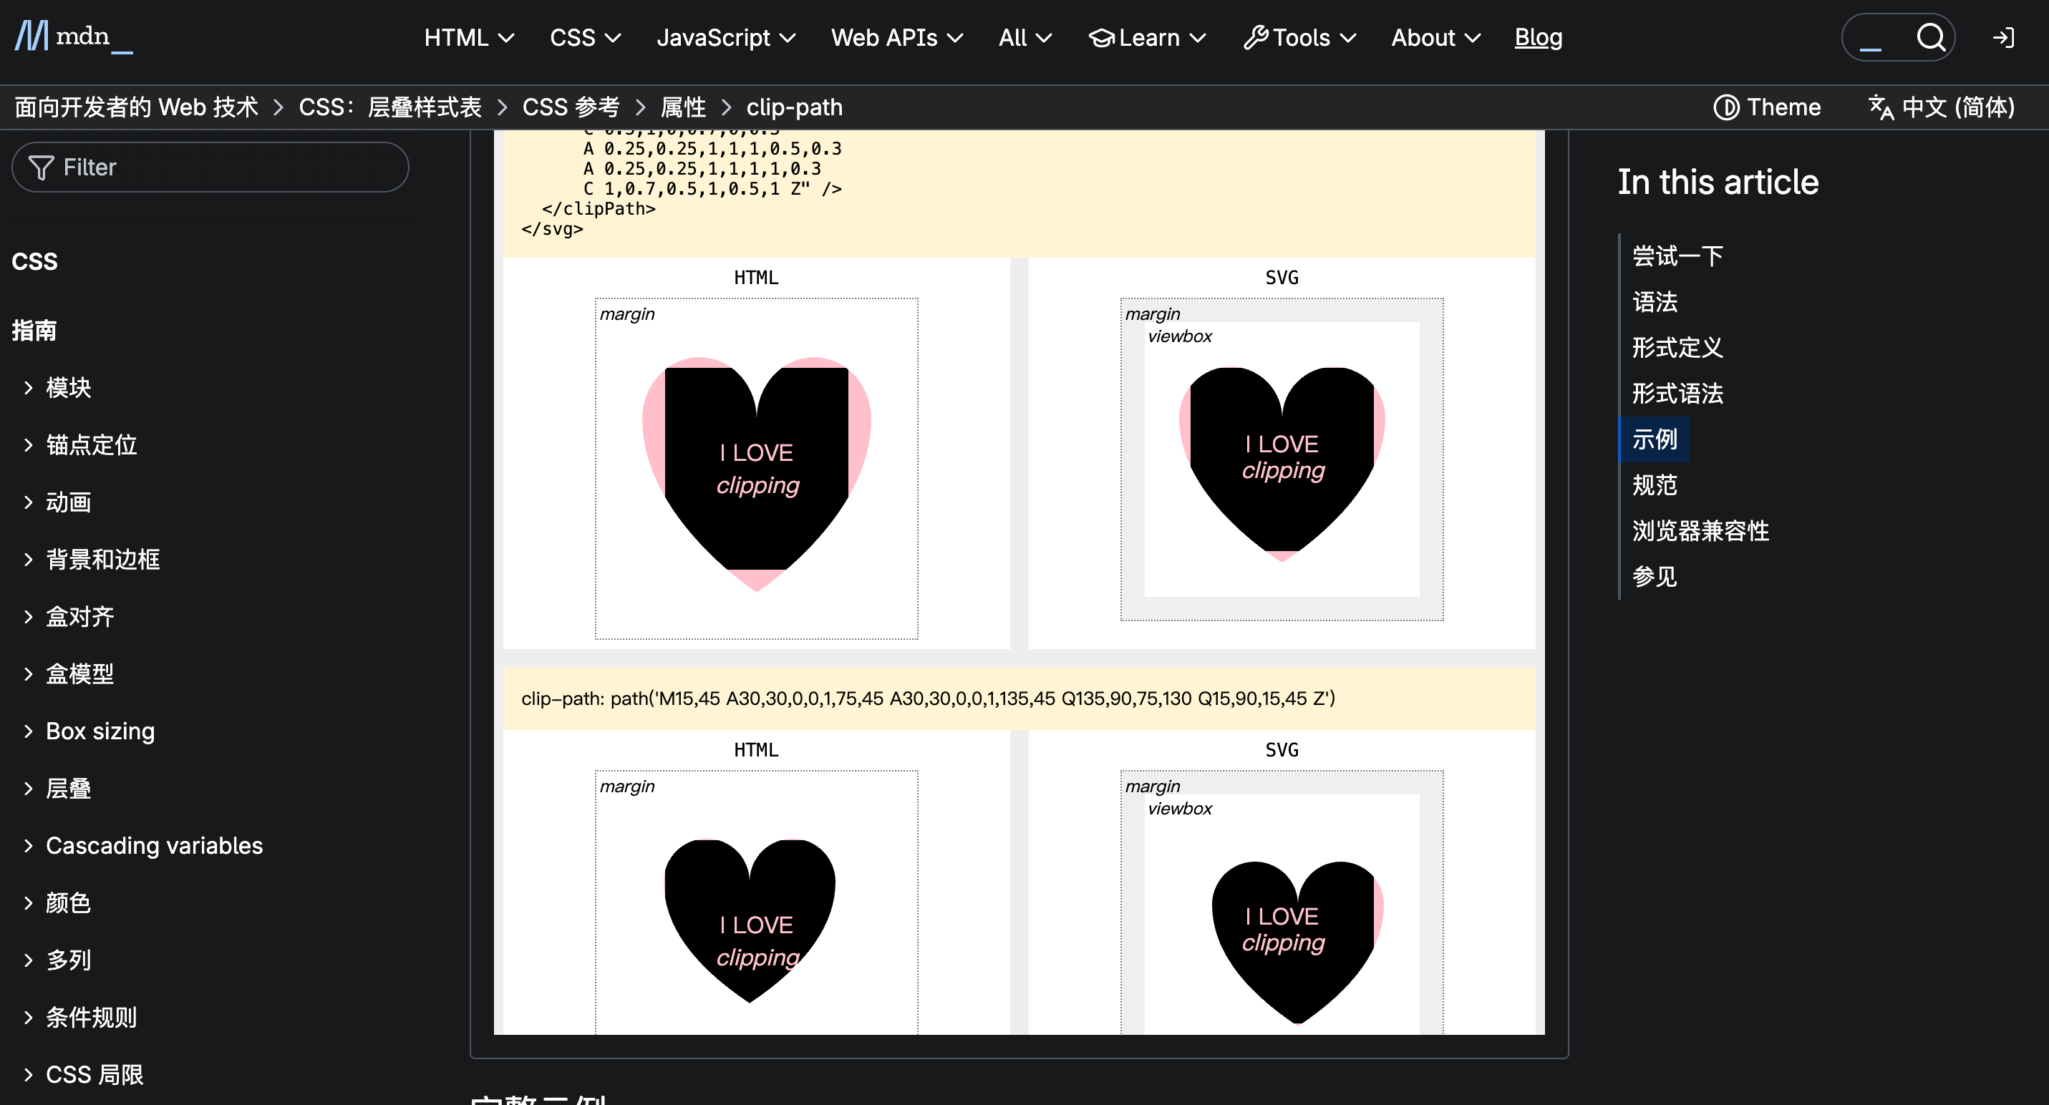Viewport: 2049px width, 1105px height.
Task: Go to the Blog link
Action: 1538,37
